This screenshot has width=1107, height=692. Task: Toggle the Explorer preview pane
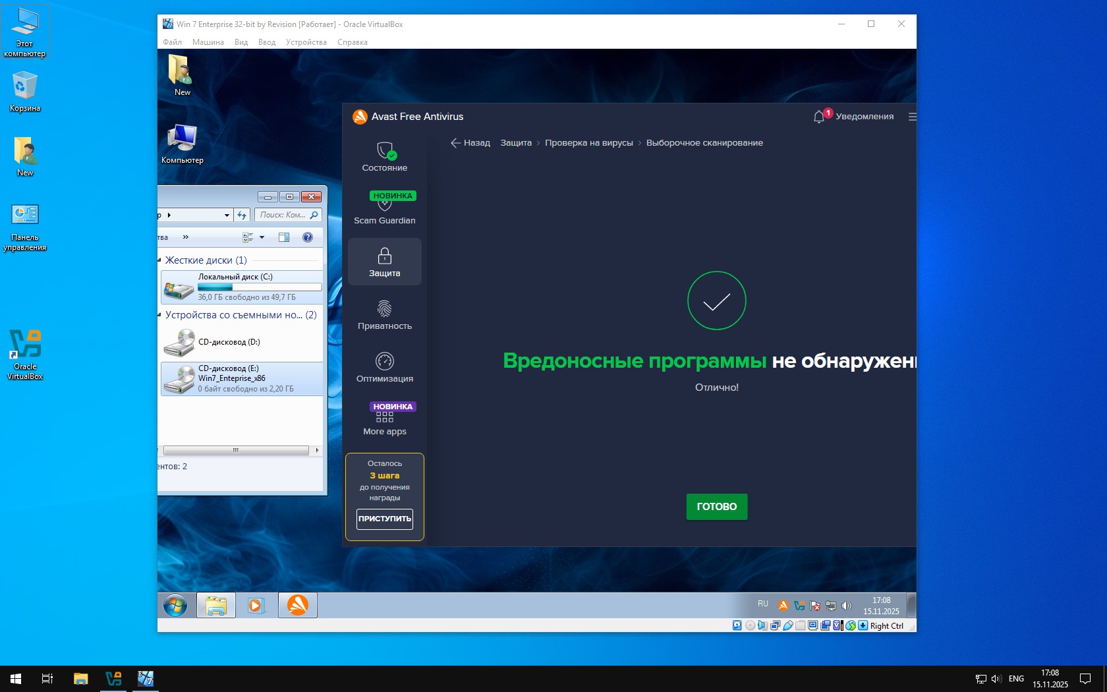click(284, 237)
